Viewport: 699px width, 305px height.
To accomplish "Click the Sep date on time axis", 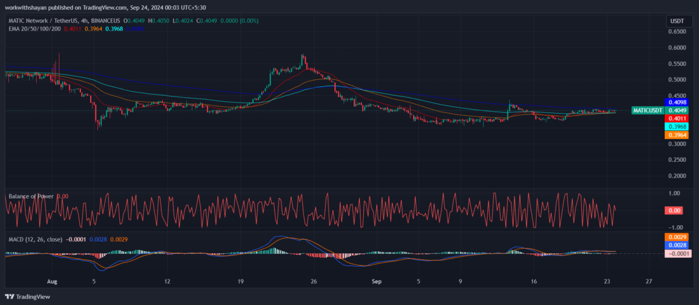I will (x=376, y=281).
